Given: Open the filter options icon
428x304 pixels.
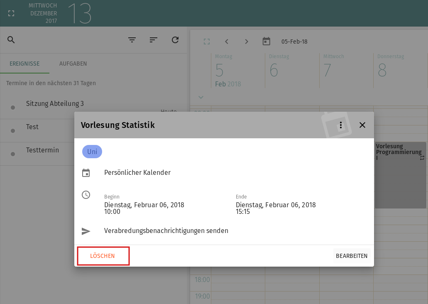Looking at the screenshot, I should pyautogui.click(x=132, y=40).
